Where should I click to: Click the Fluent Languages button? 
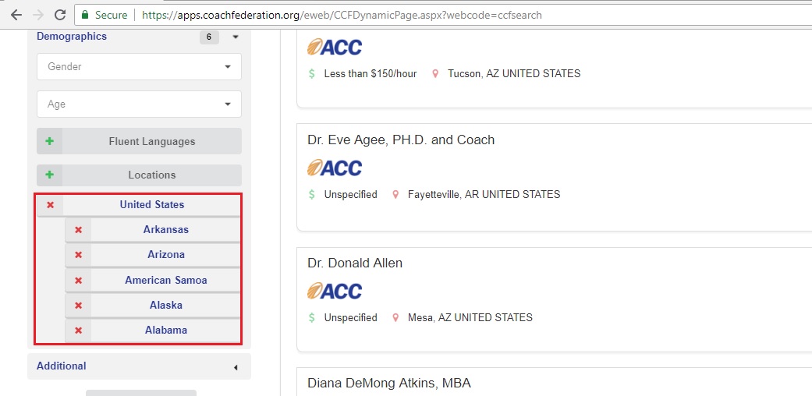pos(151,142)
